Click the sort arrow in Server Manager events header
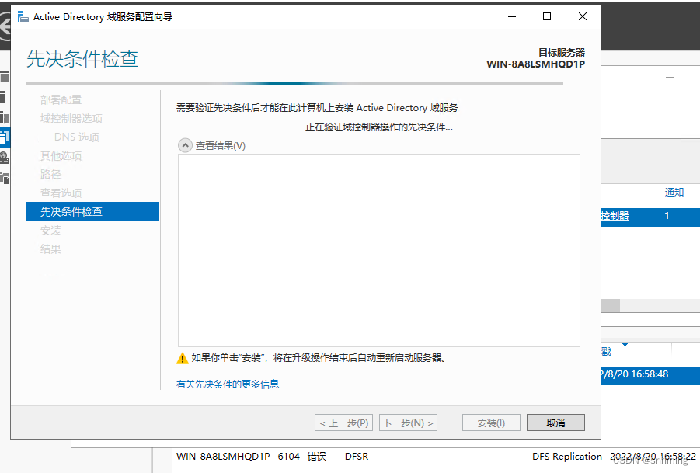Viewport: 700px width, 473px height. pos(625,345)
